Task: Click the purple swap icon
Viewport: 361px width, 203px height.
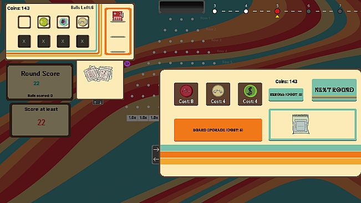Action: coord(128,64)
